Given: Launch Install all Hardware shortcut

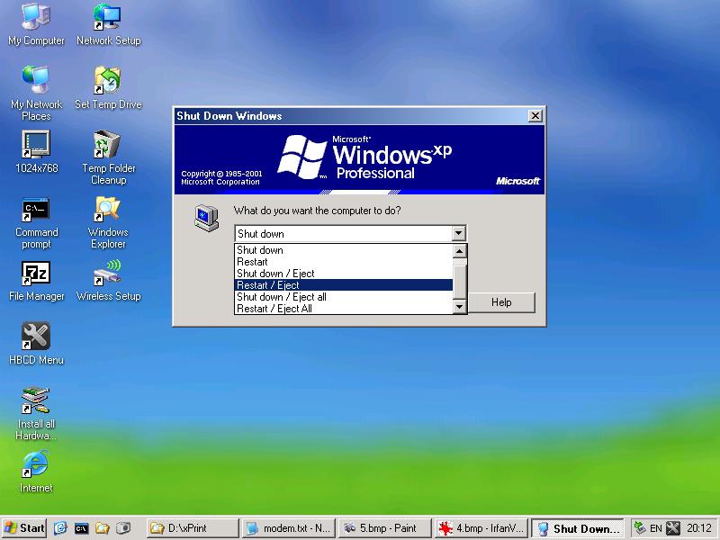Looking at the screenshot, I should 36,414.
